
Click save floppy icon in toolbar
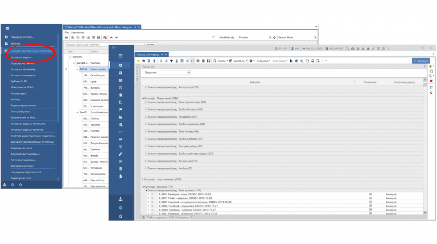(209, 61)
